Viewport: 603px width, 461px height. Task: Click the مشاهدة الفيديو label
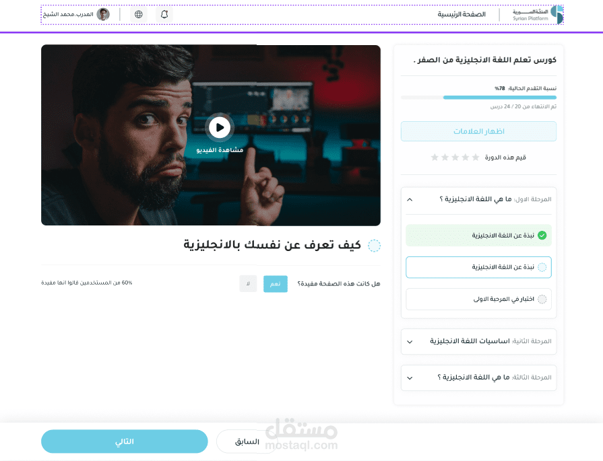pyautogui.click(x=220, y=150)
